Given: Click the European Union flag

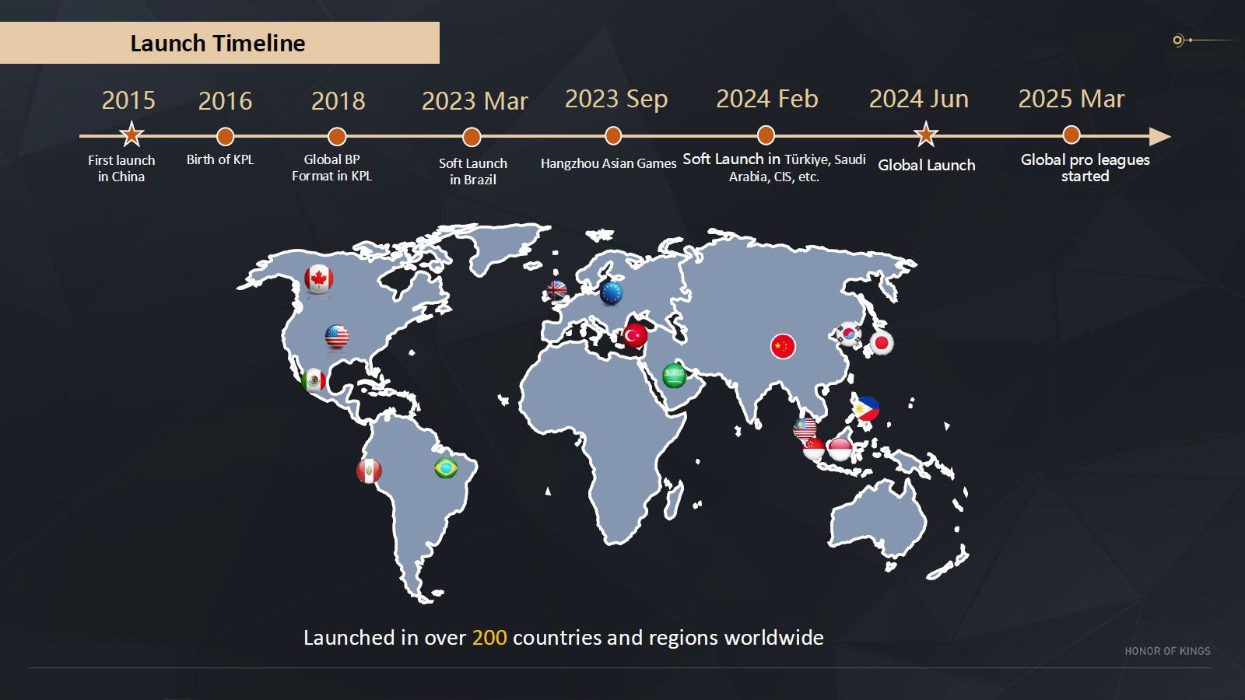Looking at the screenshot, I should 612,293.
